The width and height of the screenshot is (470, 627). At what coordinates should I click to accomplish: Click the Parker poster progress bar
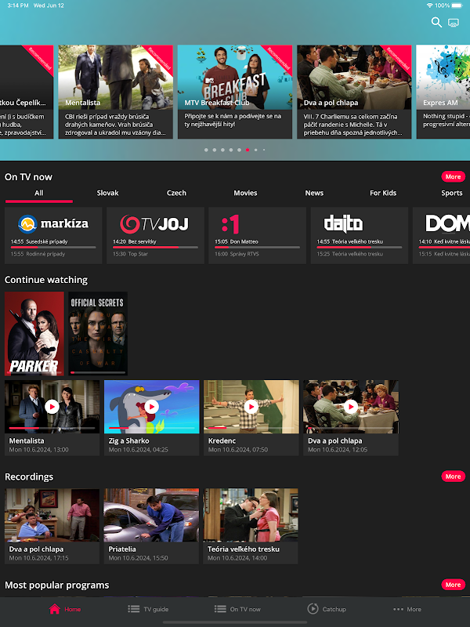pyautogui.click(x=34, y=373)
